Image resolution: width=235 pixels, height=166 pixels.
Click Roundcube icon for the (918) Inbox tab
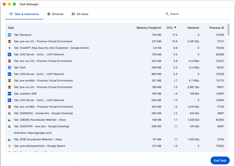point(9,139)
